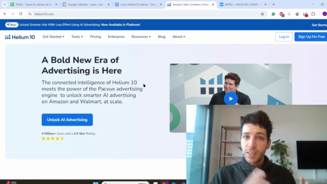Click the Unlock AI Advertising button
Viewport: 327px width, 184px height.
[67, 120]
